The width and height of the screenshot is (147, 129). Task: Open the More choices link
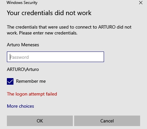20,106
